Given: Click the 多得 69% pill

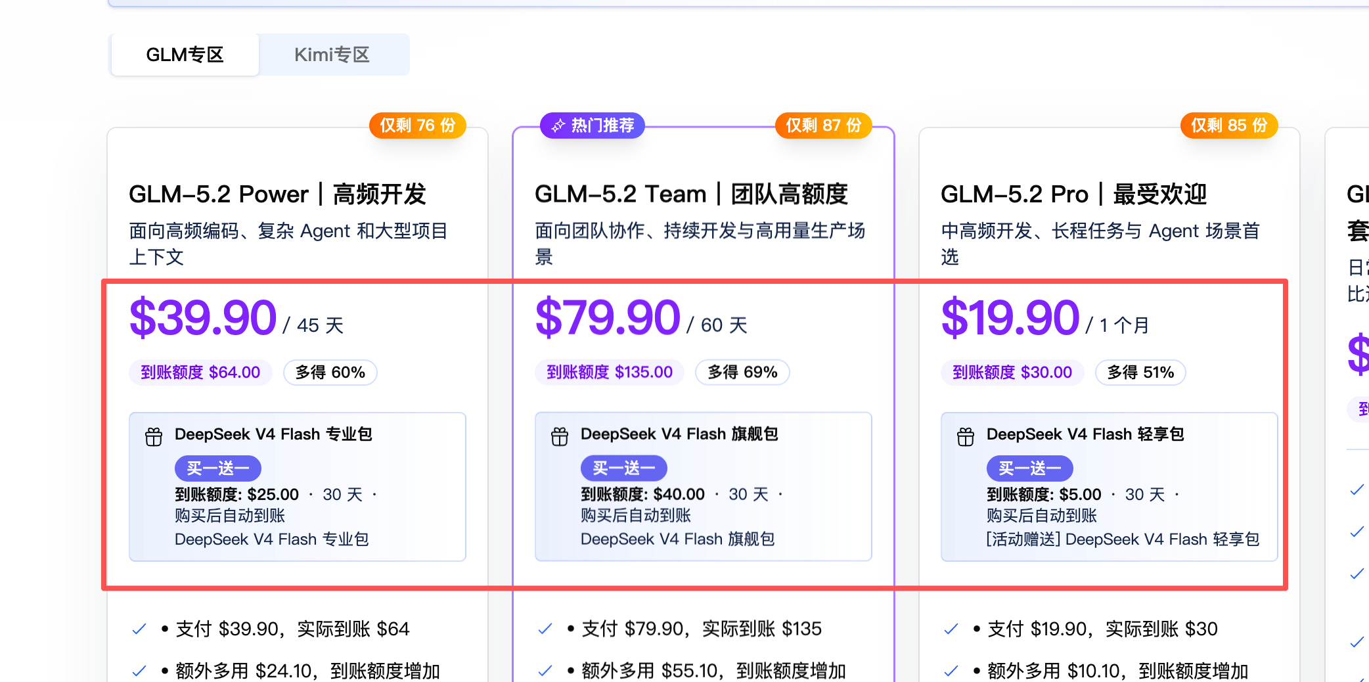Looking at the screenshot, I should pos(743,373).
